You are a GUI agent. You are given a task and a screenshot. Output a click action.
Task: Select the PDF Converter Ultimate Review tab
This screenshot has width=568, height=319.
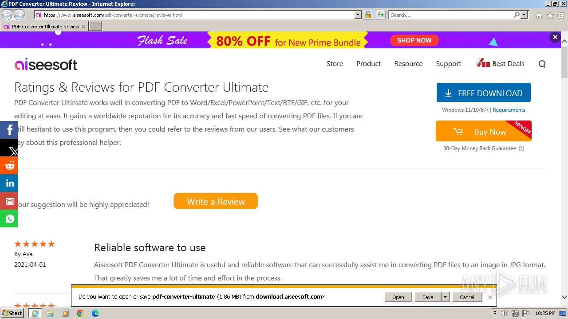click(44, 27)
